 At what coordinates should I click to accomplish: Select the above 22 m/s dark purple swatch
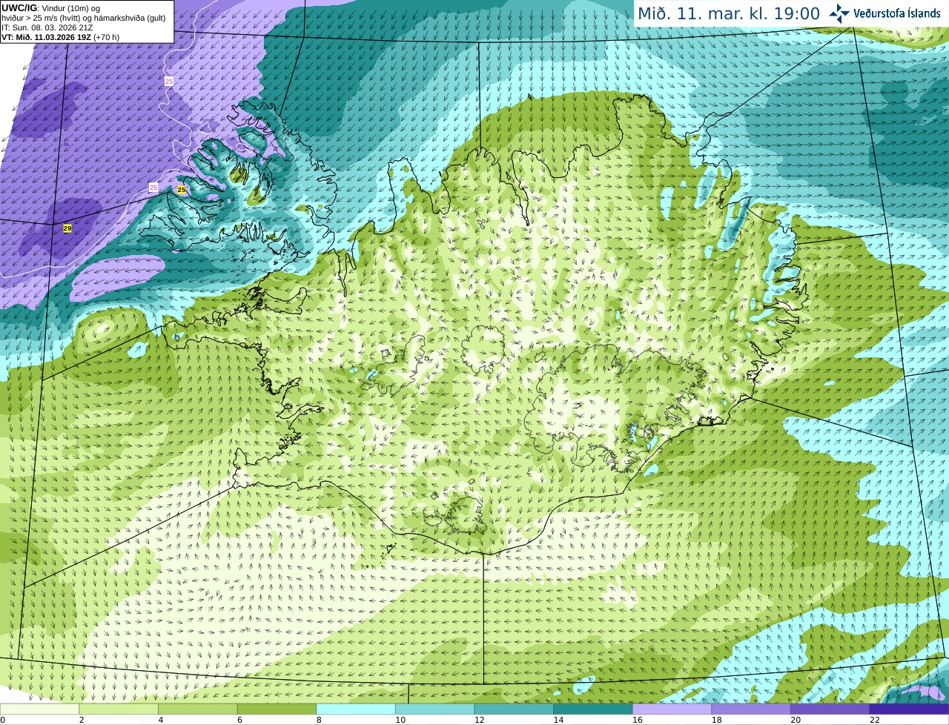910,709
